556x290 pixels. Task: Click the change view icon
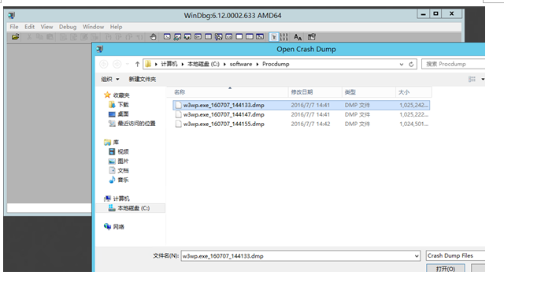pos(472,79)
